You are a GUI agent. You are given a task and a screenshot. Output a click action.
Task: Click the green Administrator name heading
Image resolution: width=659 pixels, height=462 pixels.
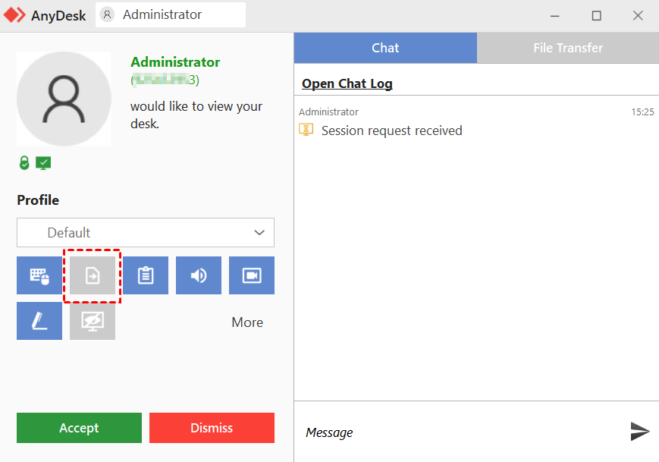click(175, 62)
